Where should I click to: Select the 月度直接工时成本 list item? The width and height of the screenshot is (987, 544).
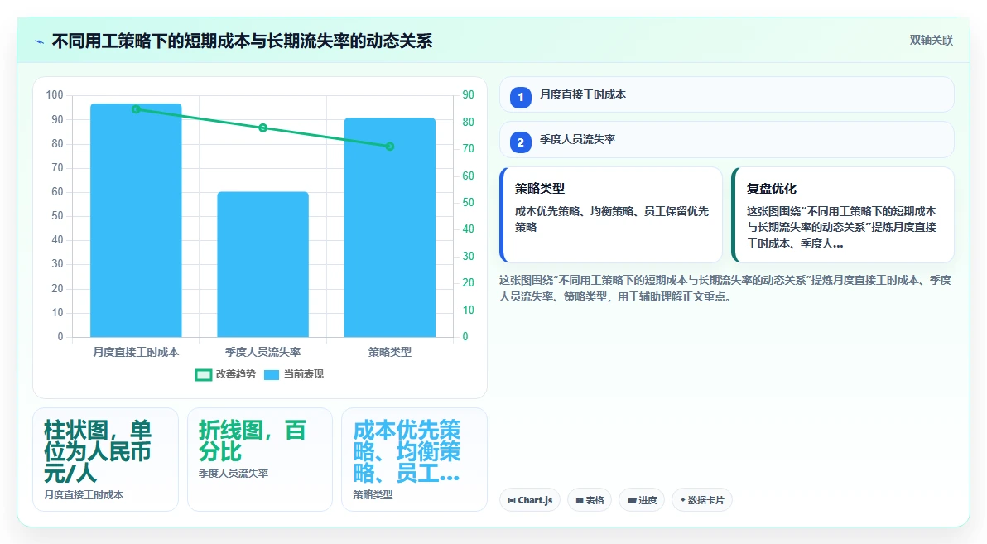pos(727,95)
